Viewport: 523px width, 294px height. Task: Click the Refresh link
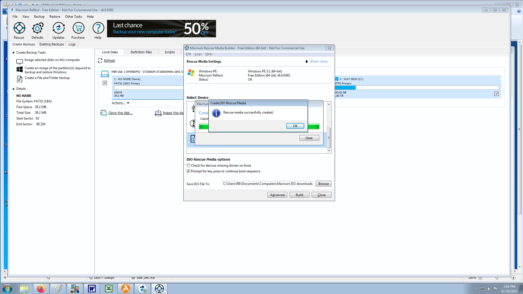tap(110, 61)
